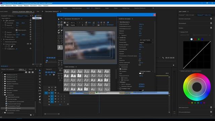Screen dimensions: 215x121
Task: Select the Hand tool in the tools panel
Action: (40, 99)
